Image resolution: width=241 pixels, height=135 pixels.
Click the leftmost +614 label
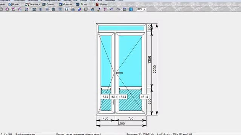[105, 97]
